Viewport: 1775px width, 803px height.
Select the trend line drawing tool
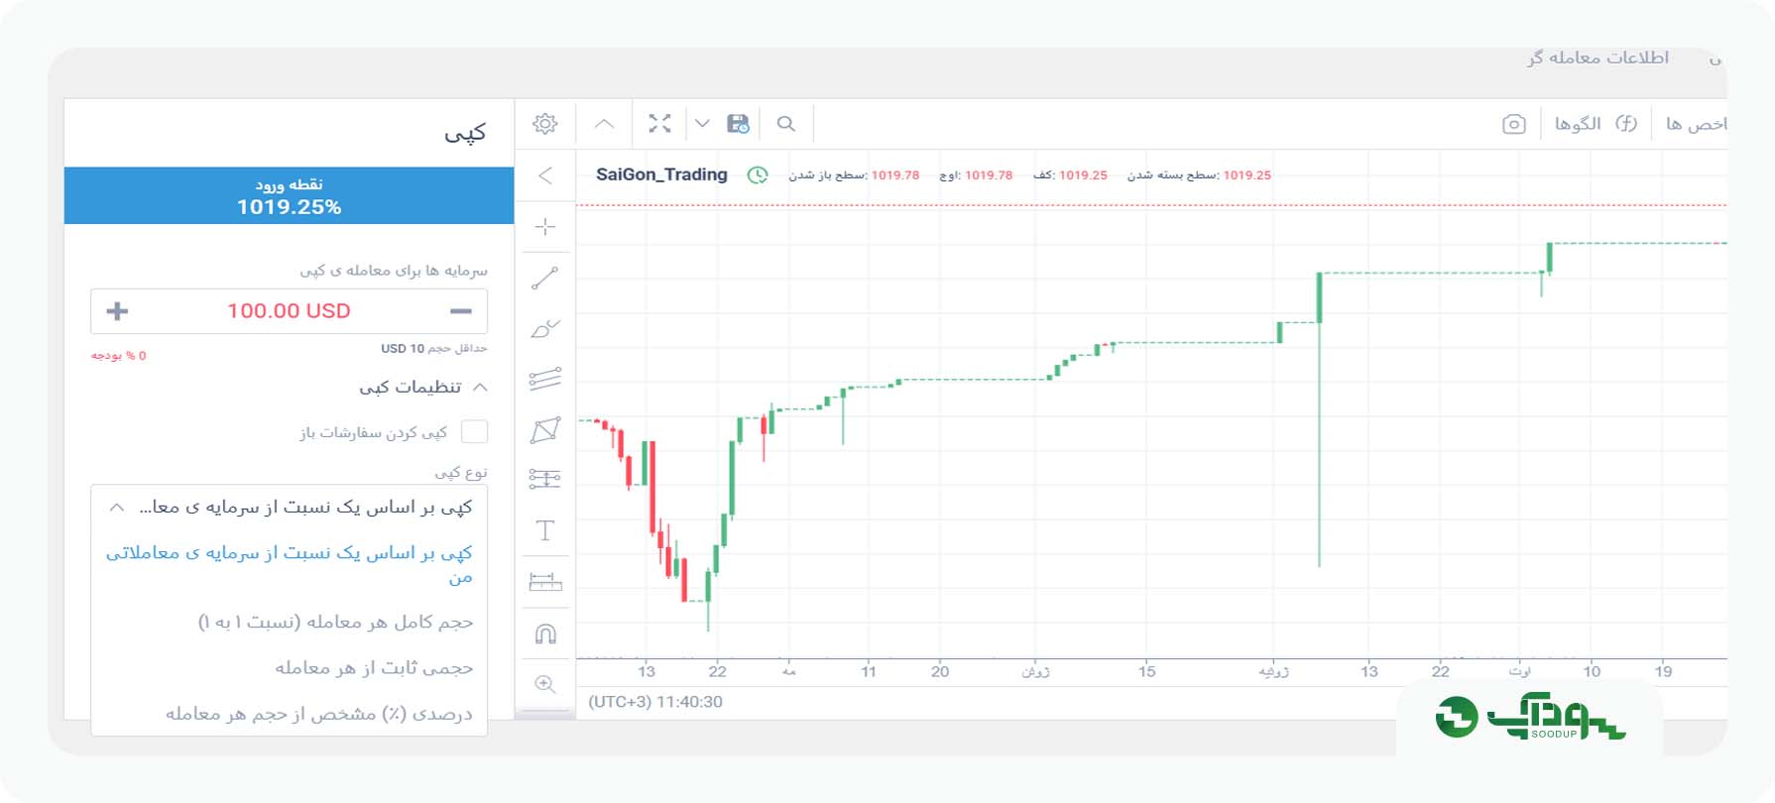point(545,279)
